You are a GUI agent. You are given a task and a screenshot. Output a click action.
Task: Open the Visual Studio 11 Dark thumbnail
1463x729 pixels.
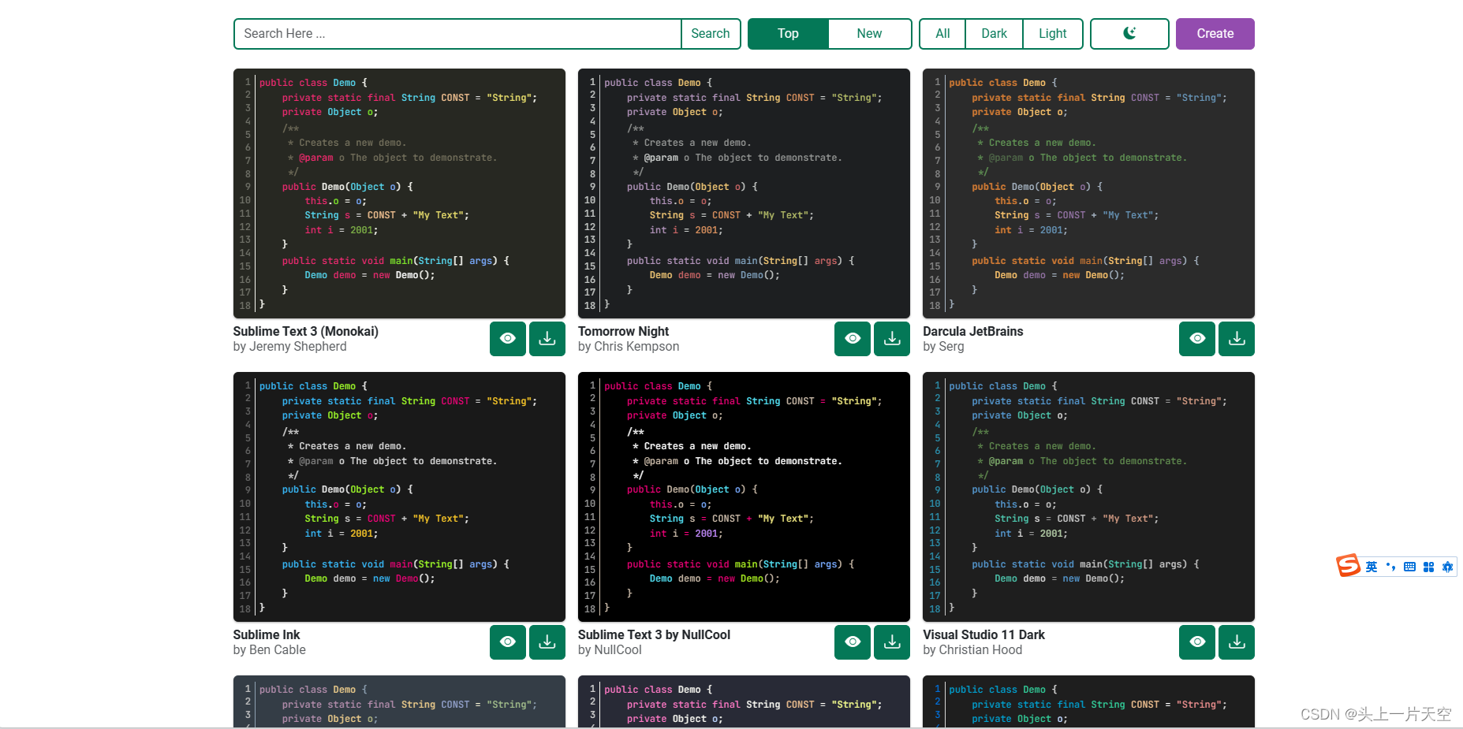[x=1088, y=497]
